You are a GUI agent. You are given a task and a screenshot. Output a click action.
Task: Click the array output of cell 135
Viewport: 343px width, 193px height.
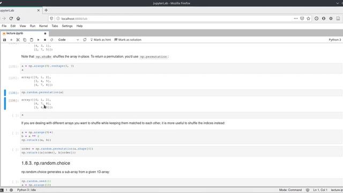point(37,81)
